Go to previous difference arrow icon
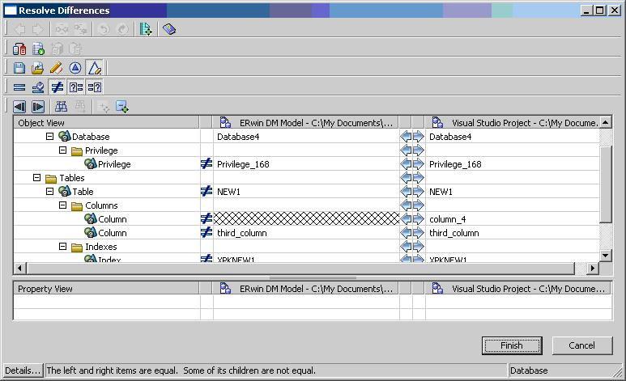Viewport: 626px width, 381px height. tap(19, 107)
